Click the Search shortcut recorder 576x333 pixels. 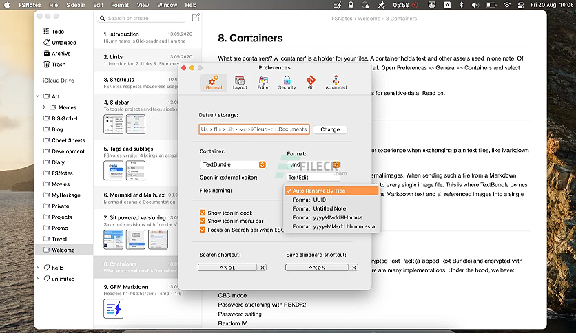click(x=227, y=268)
